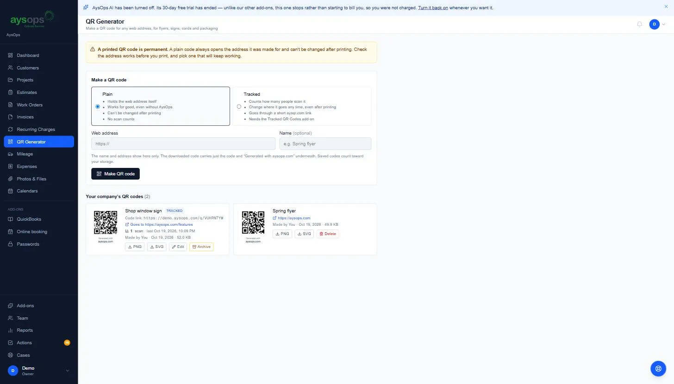
Task: Open Expenses page
Action: pos(39,167)
